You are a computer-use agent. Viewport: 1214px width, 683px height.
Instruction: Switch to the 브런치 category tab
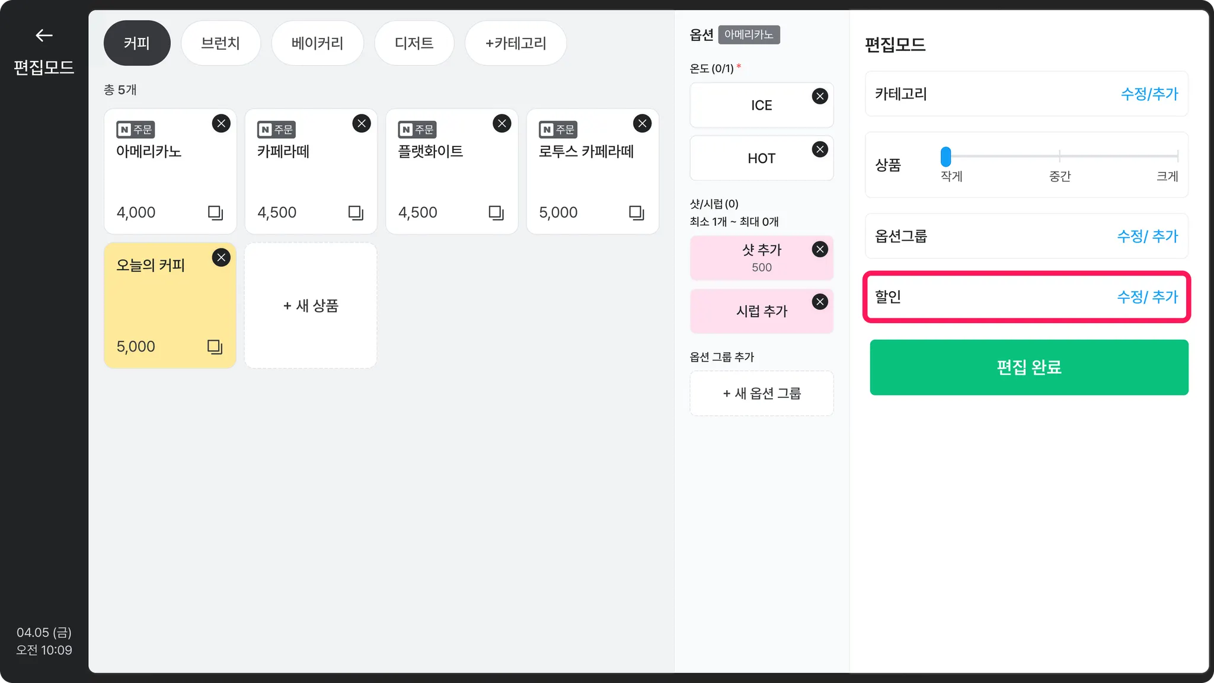coord(221,43)
